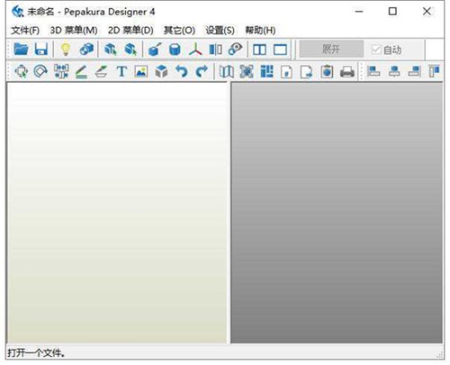Click the chain link with eye icon
Screen dimensions: 450x365
[x=235, y=49]
